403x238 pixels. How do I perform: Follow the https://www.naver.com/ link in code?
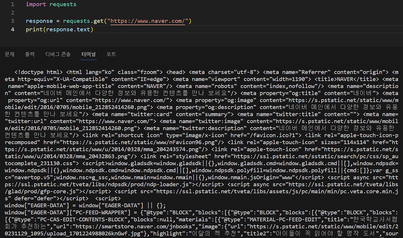pyautogui.click(x=148, y=21)
